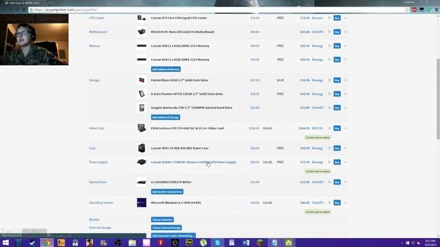Buy the EVGA GeForce GTX 970 card

point(337,128)
